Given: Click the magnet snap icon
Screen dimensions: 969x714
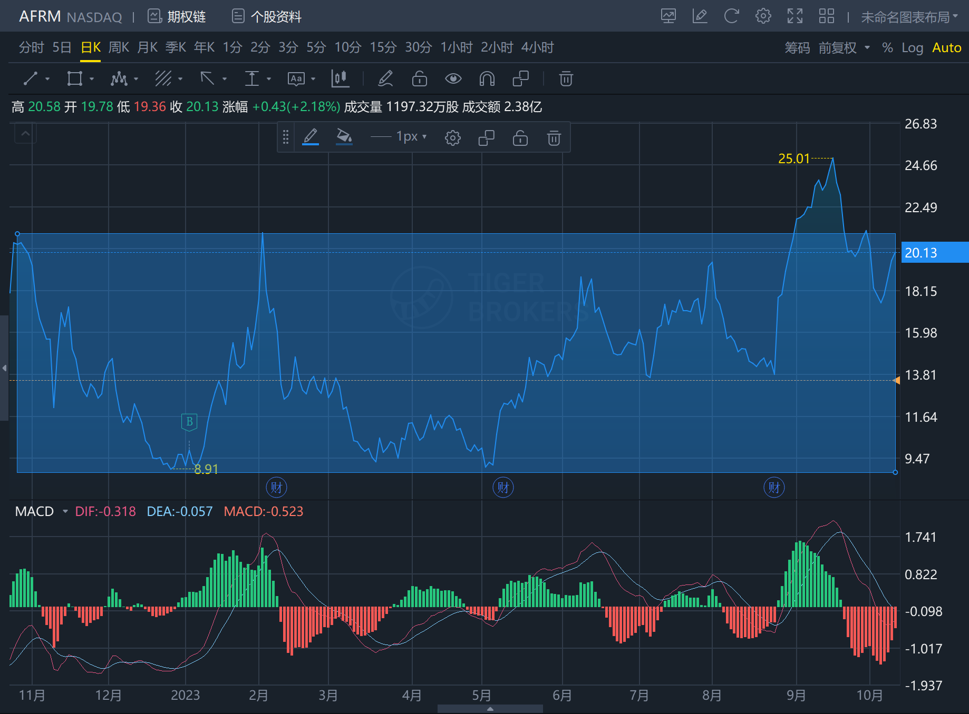Looking at the screenshot, I should tap(487, 79).
